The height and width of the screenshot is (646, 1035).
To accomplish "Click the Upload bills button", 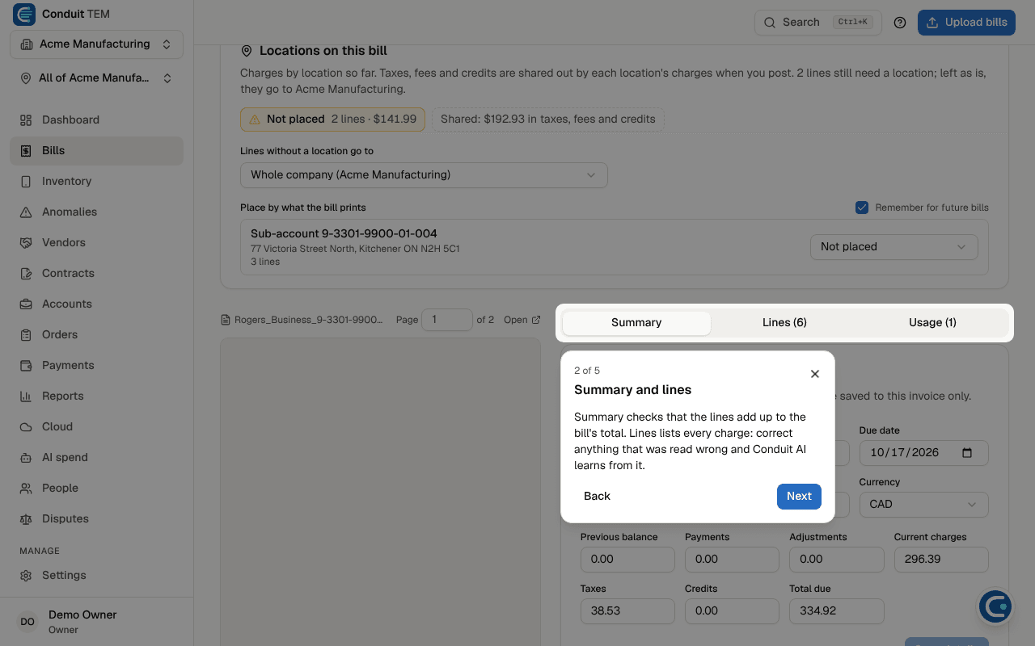I will point(966,23).
